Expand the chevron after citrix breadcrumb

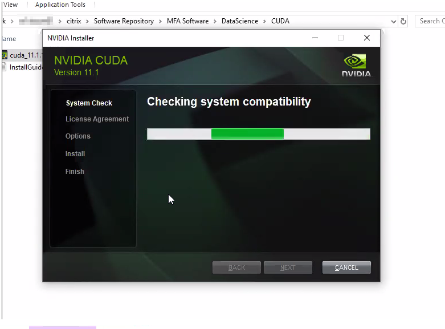pos(87,21)
